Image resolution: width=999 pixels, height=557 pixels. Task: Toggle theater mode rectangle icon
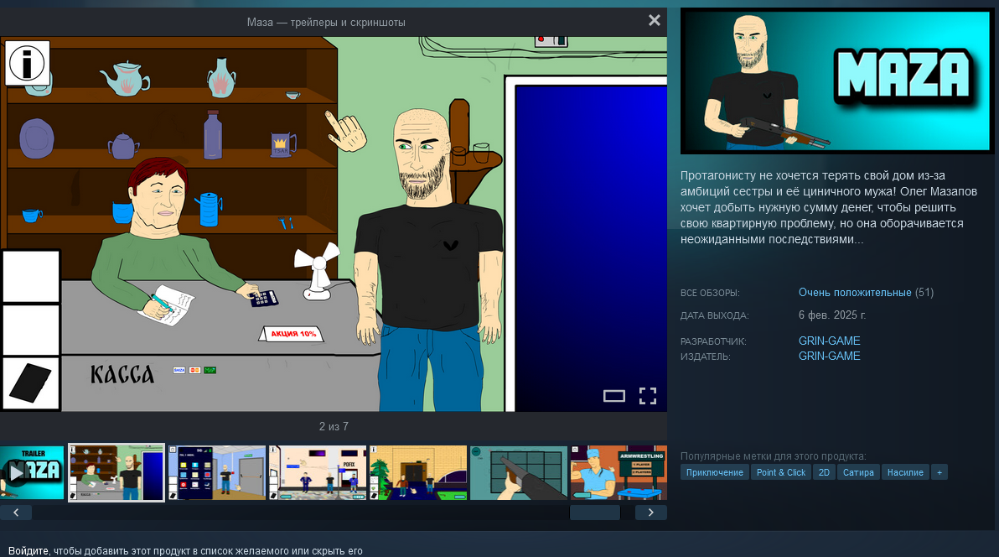point(614,396)
